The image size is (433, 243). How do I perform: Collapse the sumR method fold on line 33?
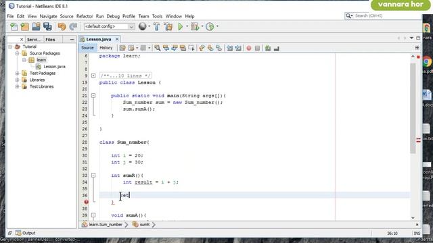pos(93,175)
